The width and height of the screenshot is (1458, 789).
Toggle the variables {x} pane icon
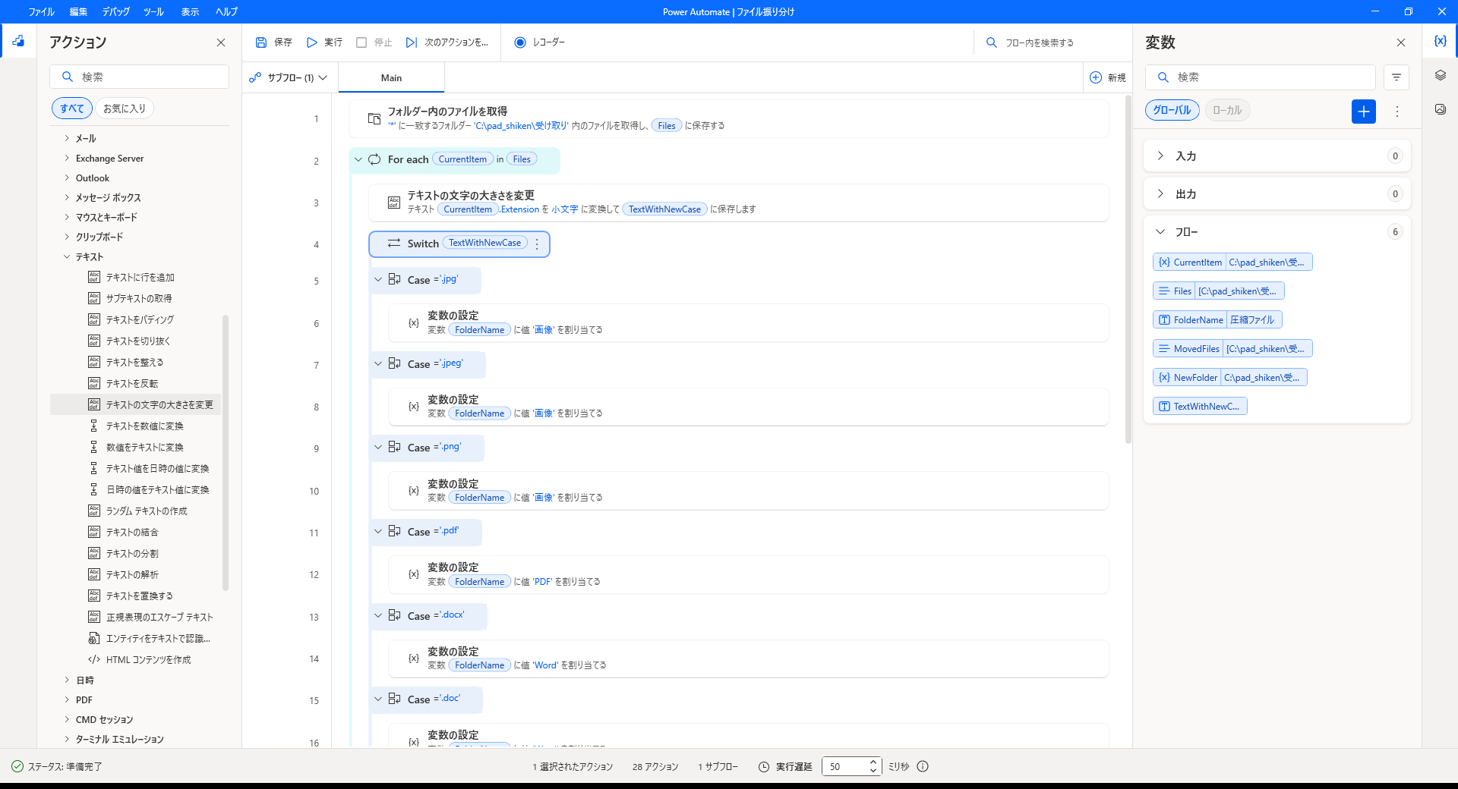click(1440, 41)
